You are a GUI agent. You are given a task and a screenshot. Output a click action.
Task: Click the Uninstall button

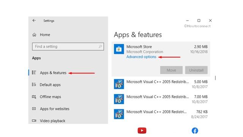pos(196,70)
